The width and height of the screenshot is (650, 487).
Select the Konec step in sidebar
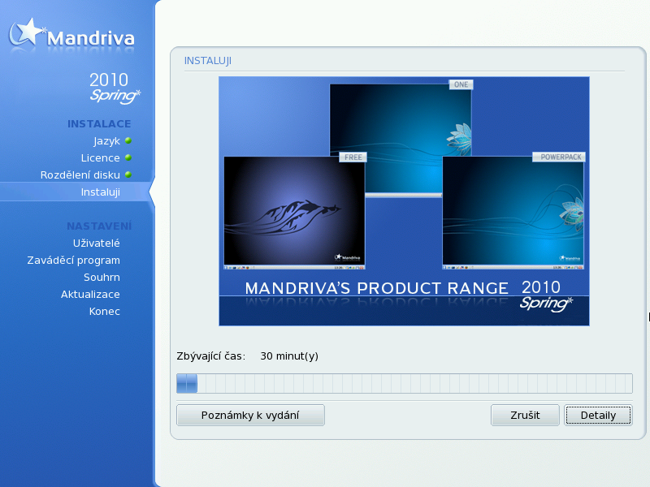[x=105, y=311]
